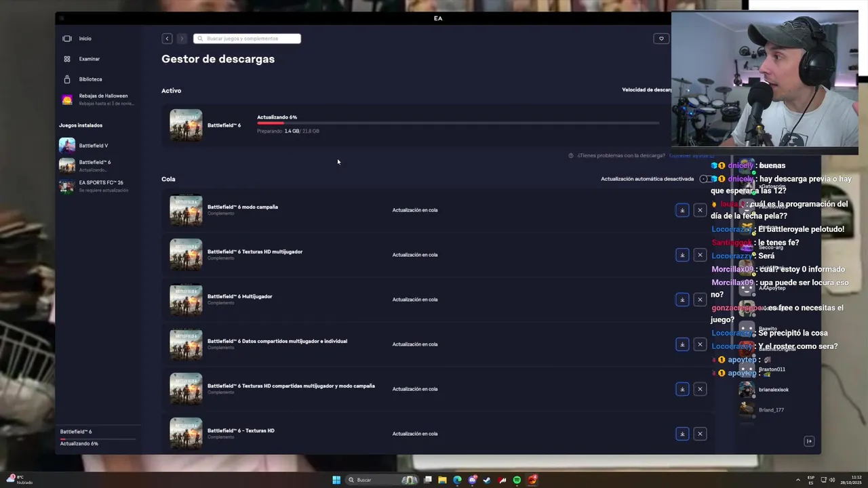Click the download help question icon
The height and width of the screenshot is (488, 868).
click(x=571, y=156)
